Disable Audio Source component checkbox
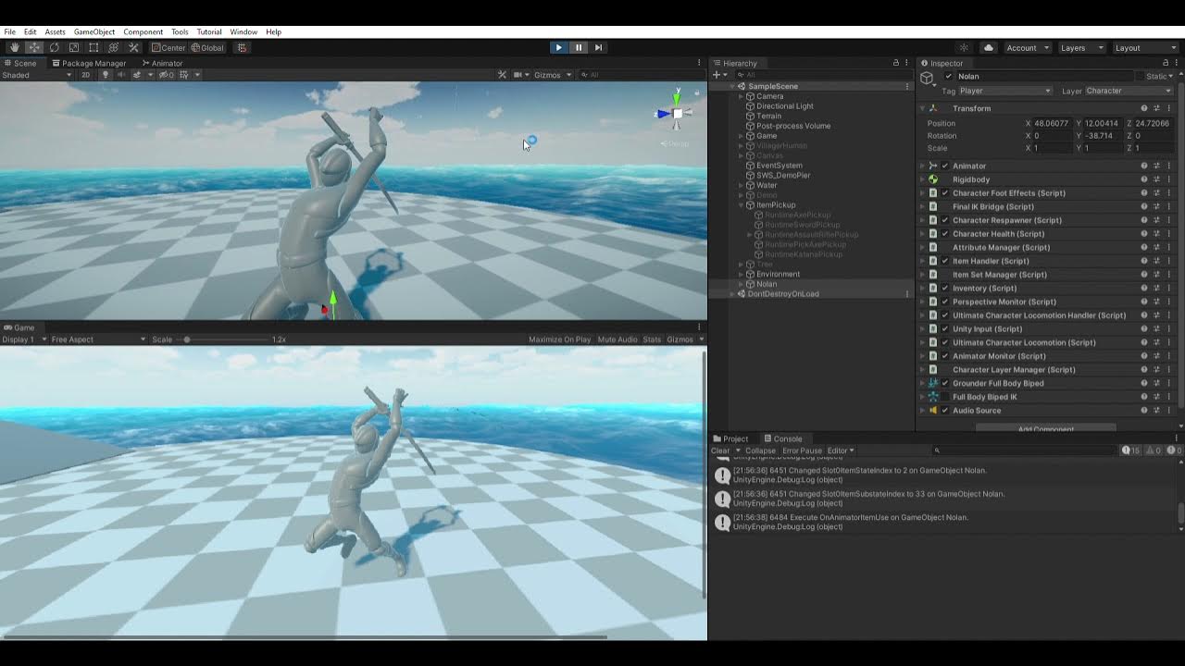The width and height of the screenshot is (1185, 666). point(945,411)
